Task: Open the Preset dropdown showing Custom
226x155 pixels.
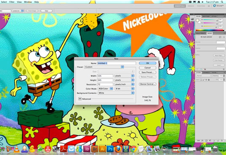Action: pyautogui.click(x=104, y=67)
